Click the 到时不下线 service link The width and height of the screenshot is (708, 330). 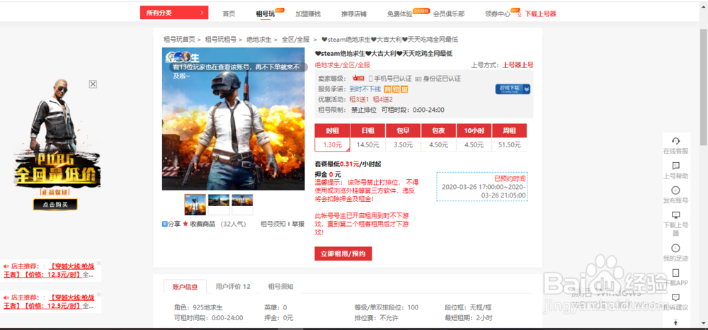point(365,89)
